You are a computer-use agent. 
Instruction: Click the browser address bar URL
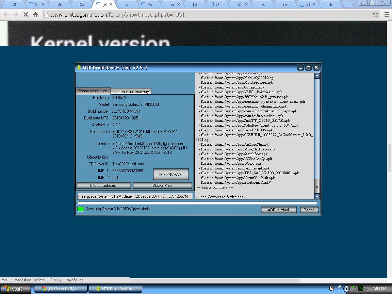click(x=117, y=15)
